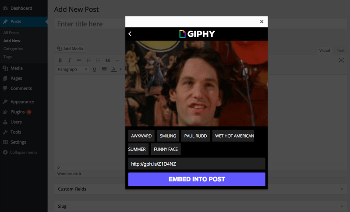Open Tags submenu link
Screen dimensions: 350x212
click(7, 57)
